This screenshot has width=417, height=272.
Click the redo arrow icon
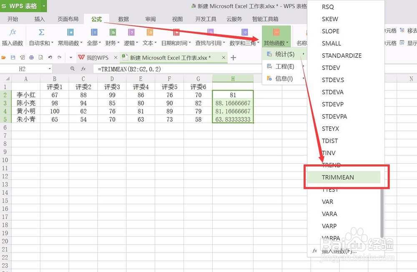[60, 58]
